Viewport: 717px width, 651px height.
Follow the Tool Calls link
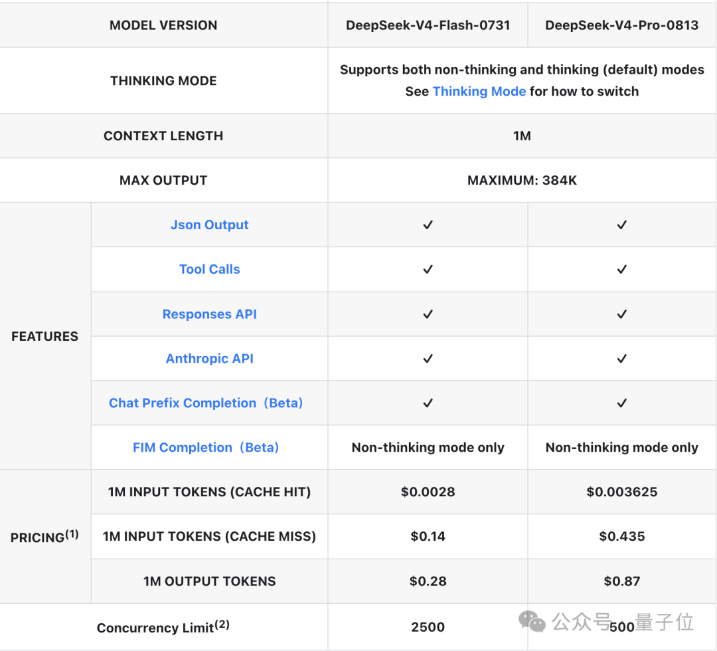click(209, 269)
